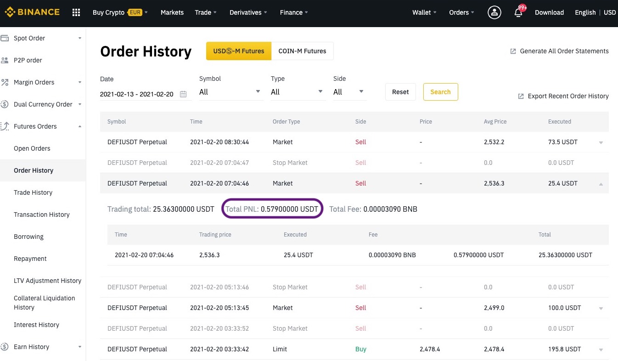Click the Margin Orders percent icon
This screenshot has width=618, height=361.
tap(5, 82)
